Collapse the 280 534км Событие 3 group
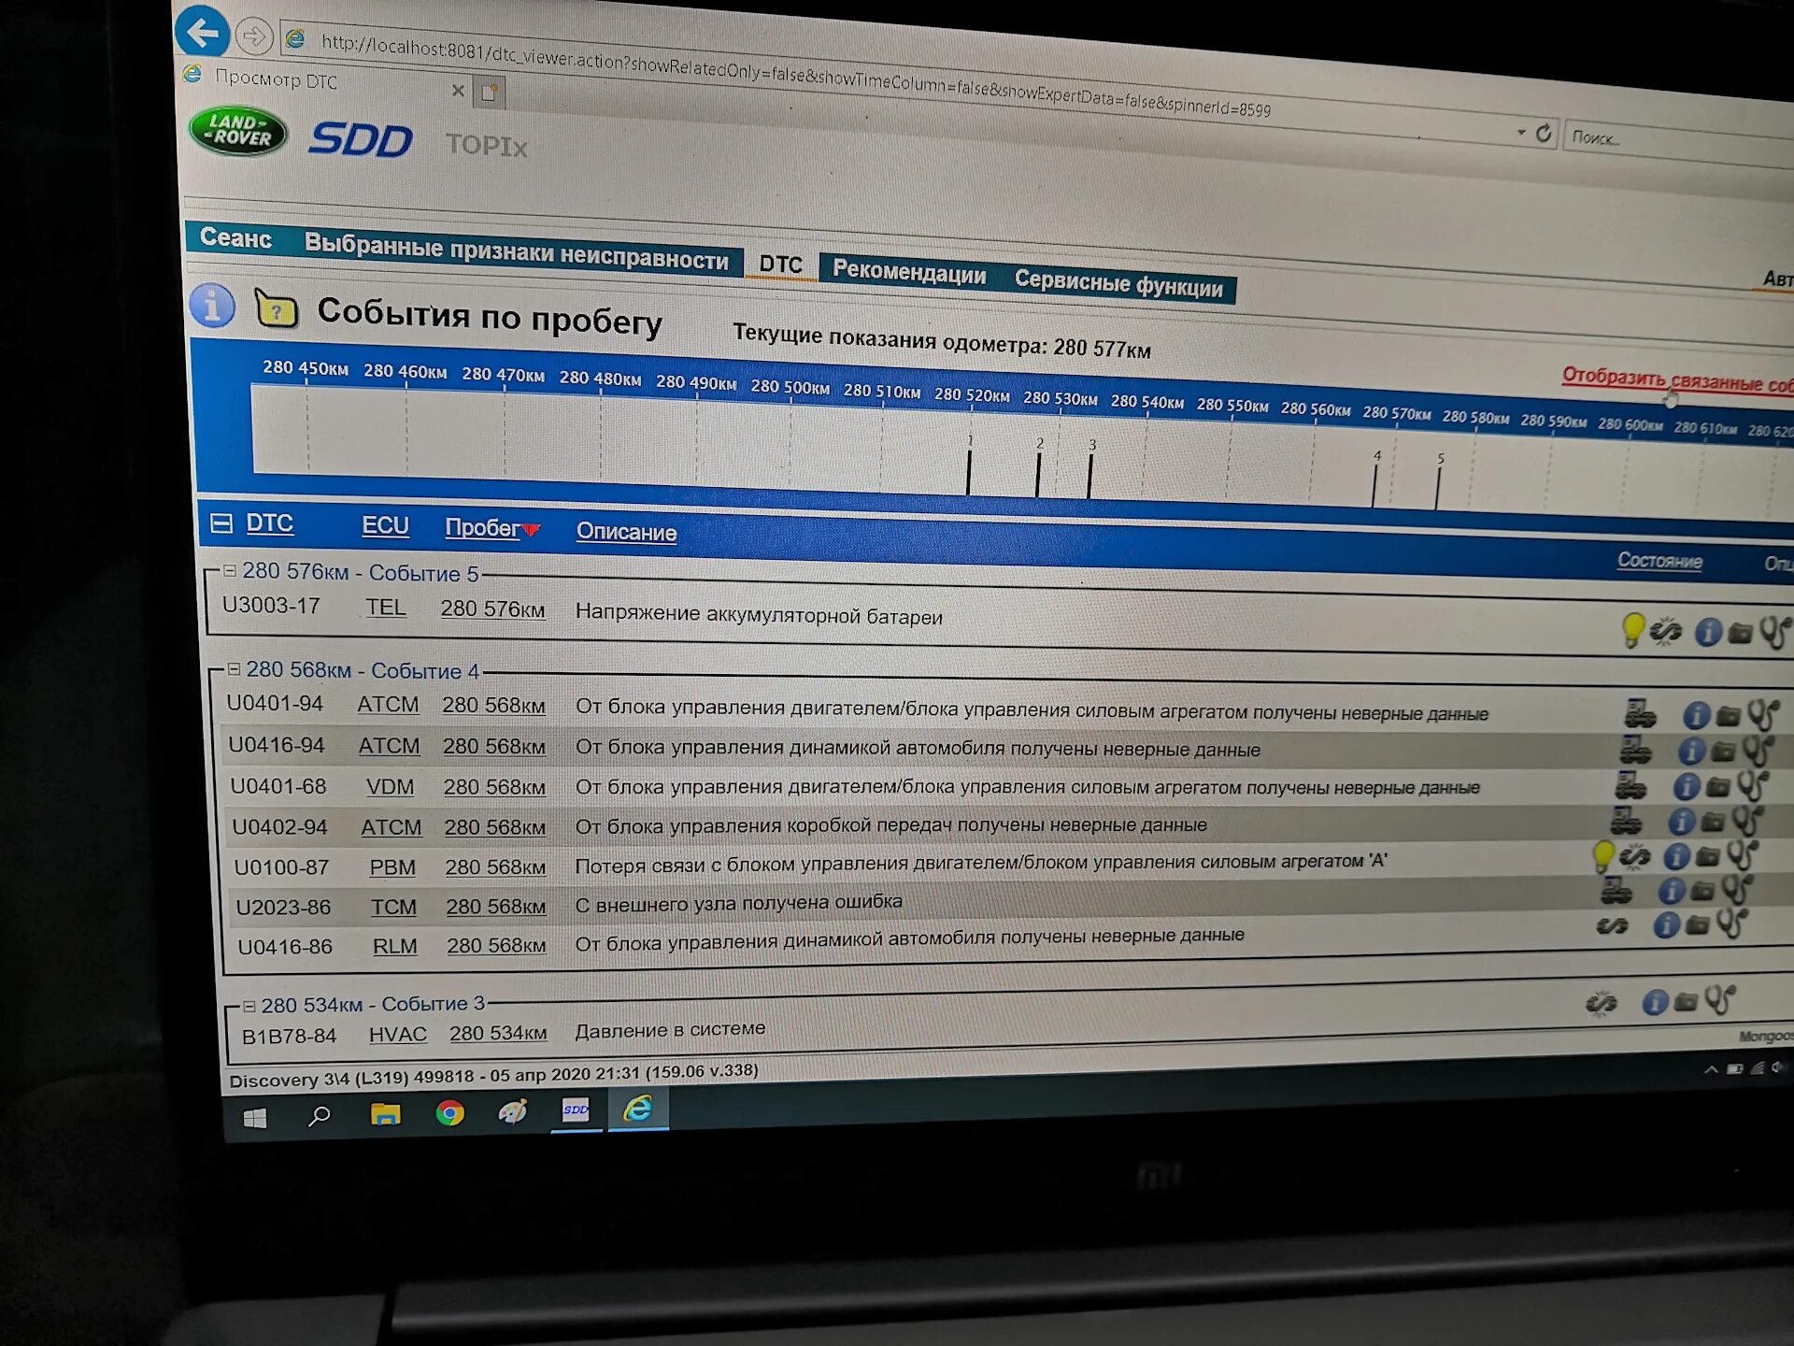1794x1346 pixels. coord(249,1006)
